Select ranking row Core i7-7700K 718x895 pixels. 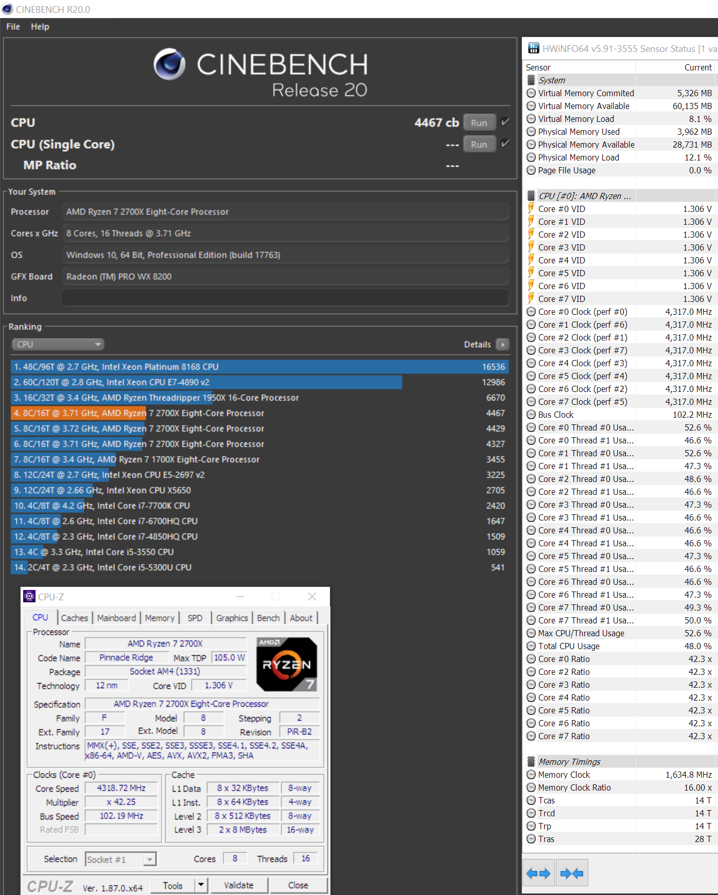259,506
